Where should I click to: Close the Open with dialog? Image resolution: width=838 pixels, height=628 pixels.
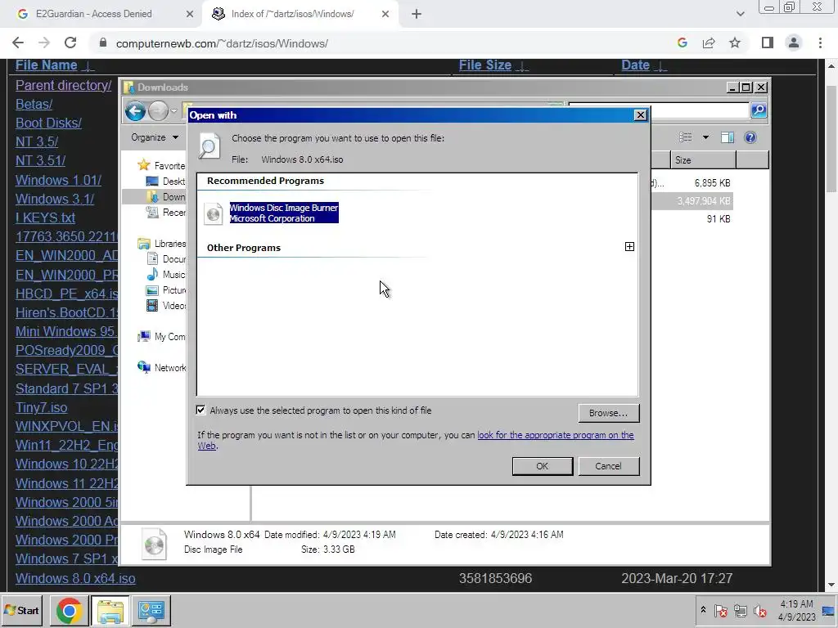point(640,114)
